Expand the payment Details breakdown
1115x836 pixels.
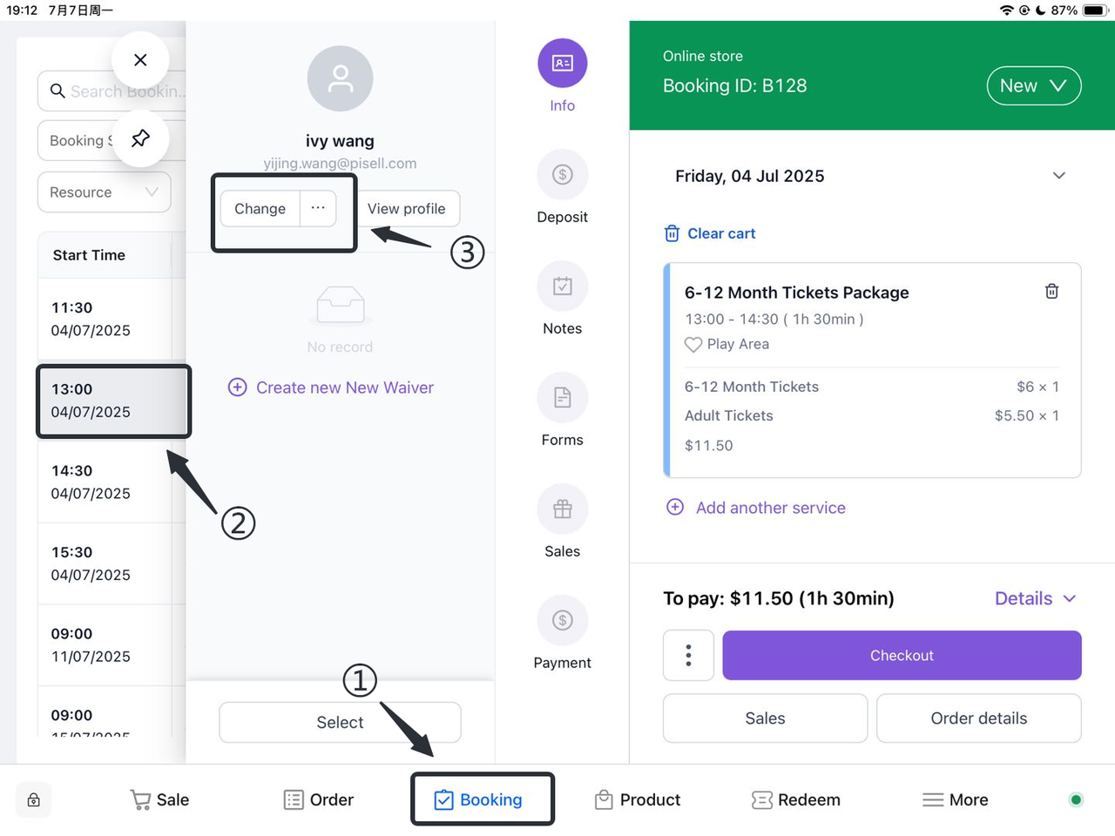coord(1035,598)
